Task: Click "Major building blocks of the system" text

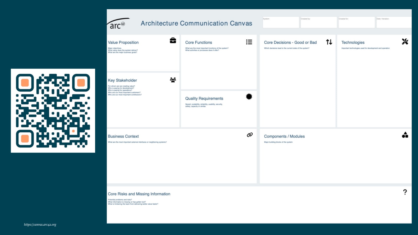Action: pos(278,142)
